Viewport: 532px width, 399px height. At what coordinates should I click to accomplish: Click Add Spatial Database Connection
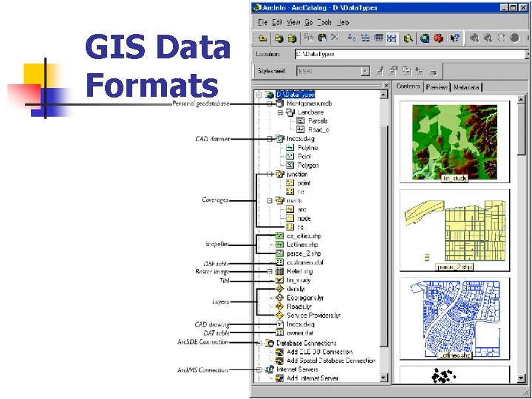click(331, 361)
